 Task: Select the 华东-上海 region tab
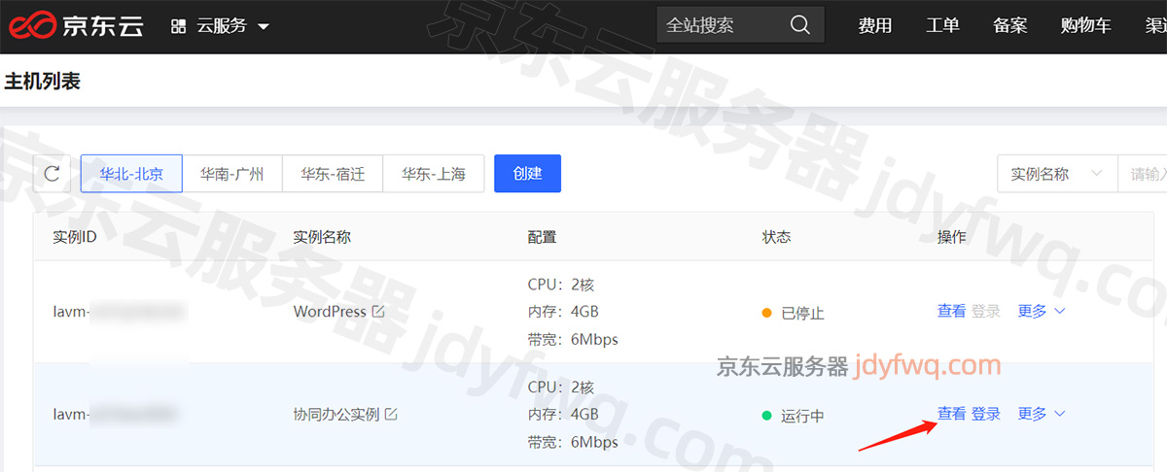coord(434,174)
